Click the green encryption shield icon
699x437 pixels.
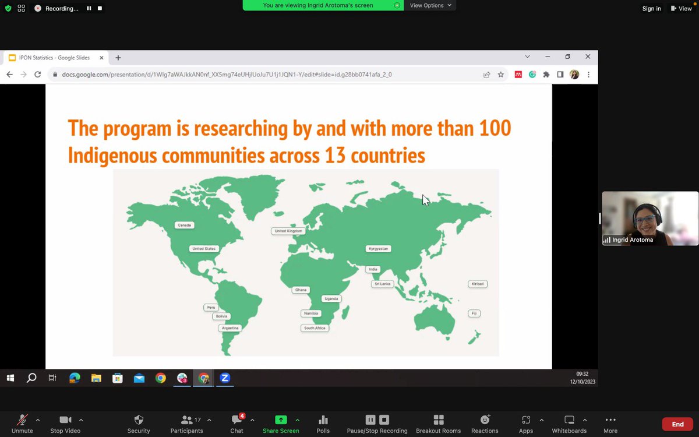tap(8, 9)
